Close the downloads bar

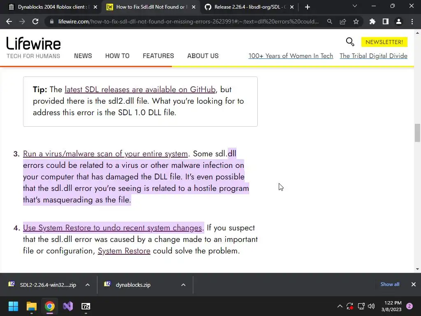(414, 284)
